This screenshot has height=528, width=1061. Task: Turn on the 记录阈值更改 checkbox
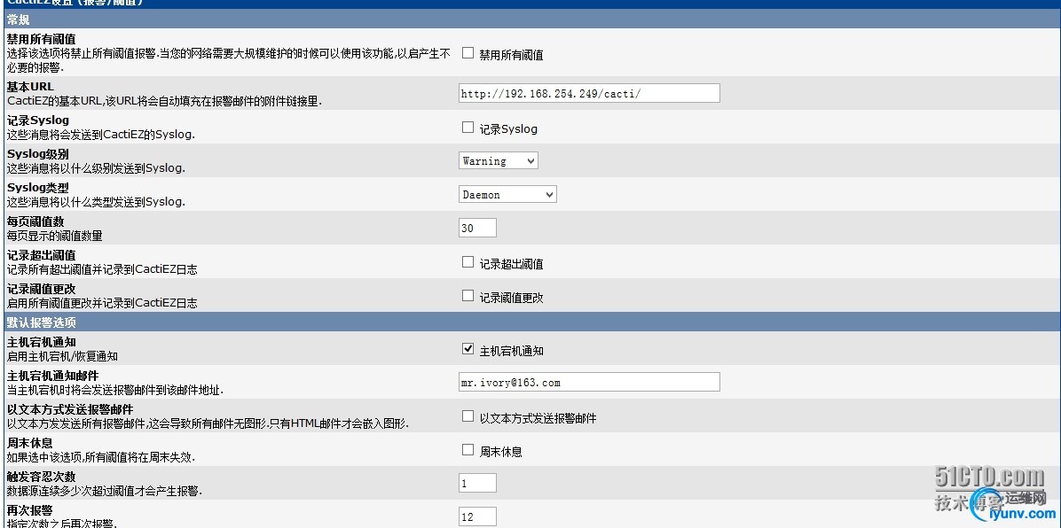468,295
